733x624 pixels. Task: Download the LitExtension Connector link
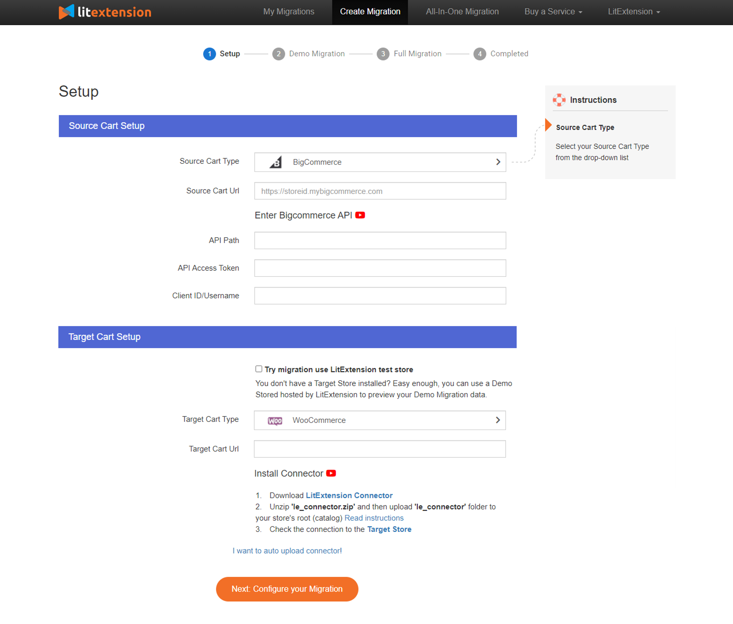tap(349, 495)
